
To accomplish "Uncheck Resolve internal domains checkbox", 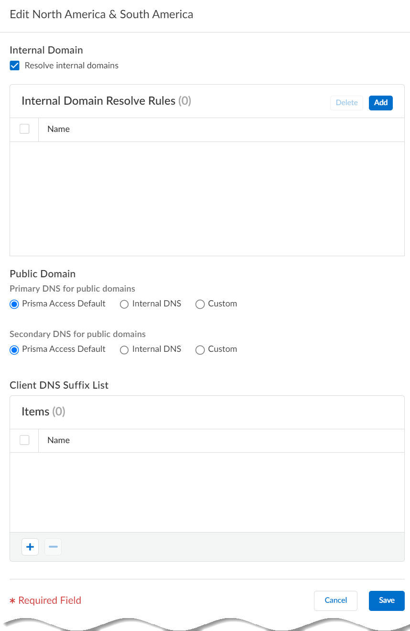I will click(x=15, y=66).
